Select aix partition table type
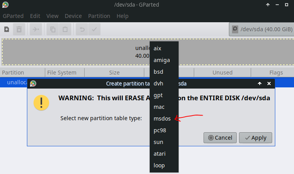The width and height of the screenshot is (294, 174). coord(164,48)
